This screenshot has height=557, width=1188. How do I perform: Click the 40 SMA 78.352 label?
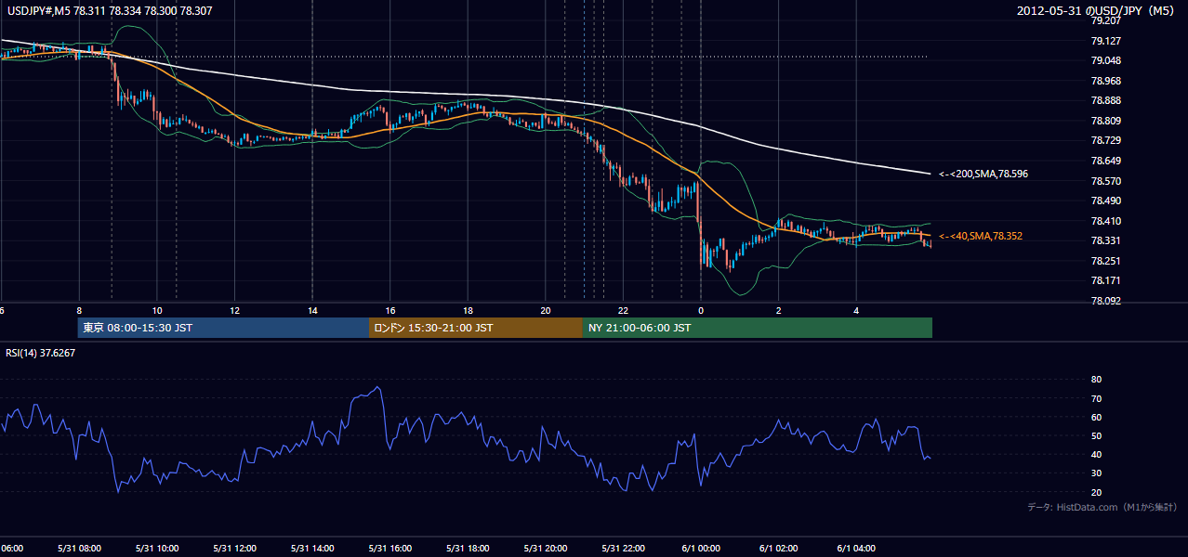981,236
